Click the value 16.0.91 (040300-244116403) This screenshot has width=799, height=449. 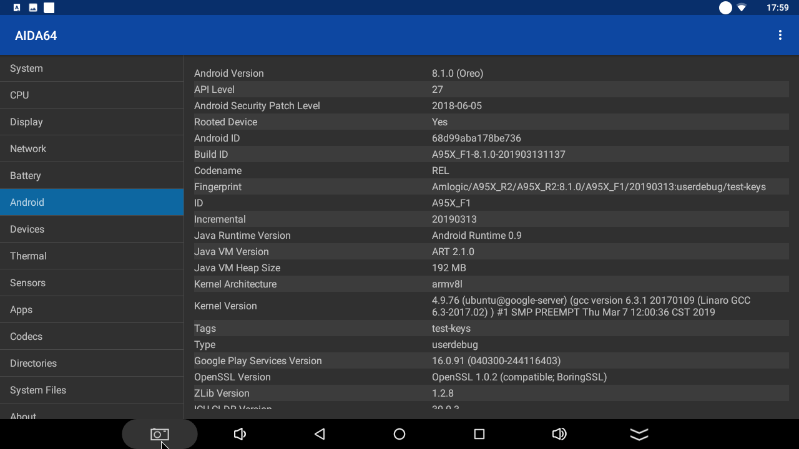(496, 361)
